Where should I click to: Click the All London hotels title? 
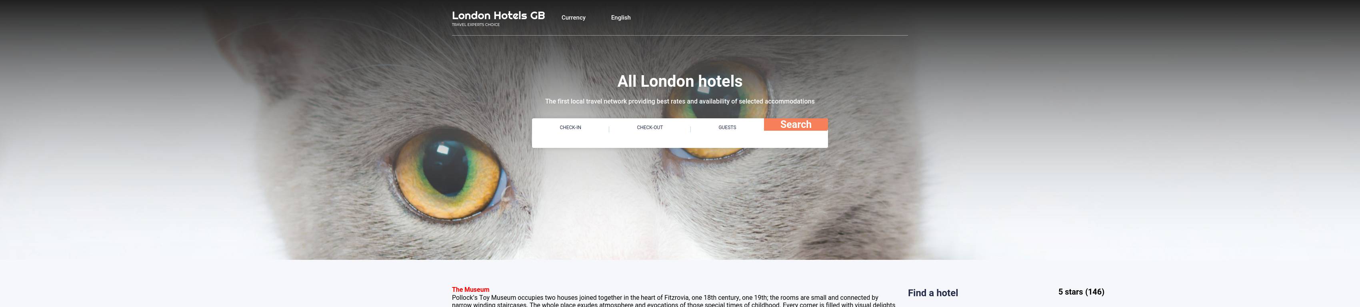tap(680, 81)
